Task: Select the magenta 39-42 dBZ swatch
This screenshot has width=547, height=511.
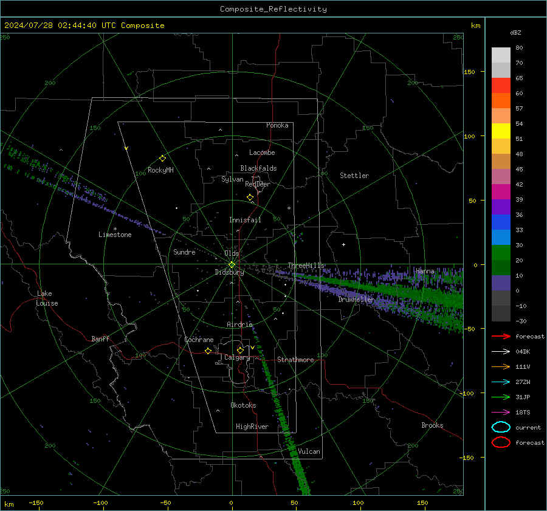Action: [x=501, y=192]
